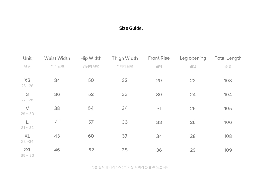Click the L size row label
Image resolution: width=262 pixels, height=193 pixels.
click(x=27, y=122)
